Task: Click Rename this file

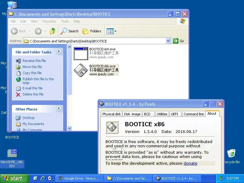Action: (34, 61)
